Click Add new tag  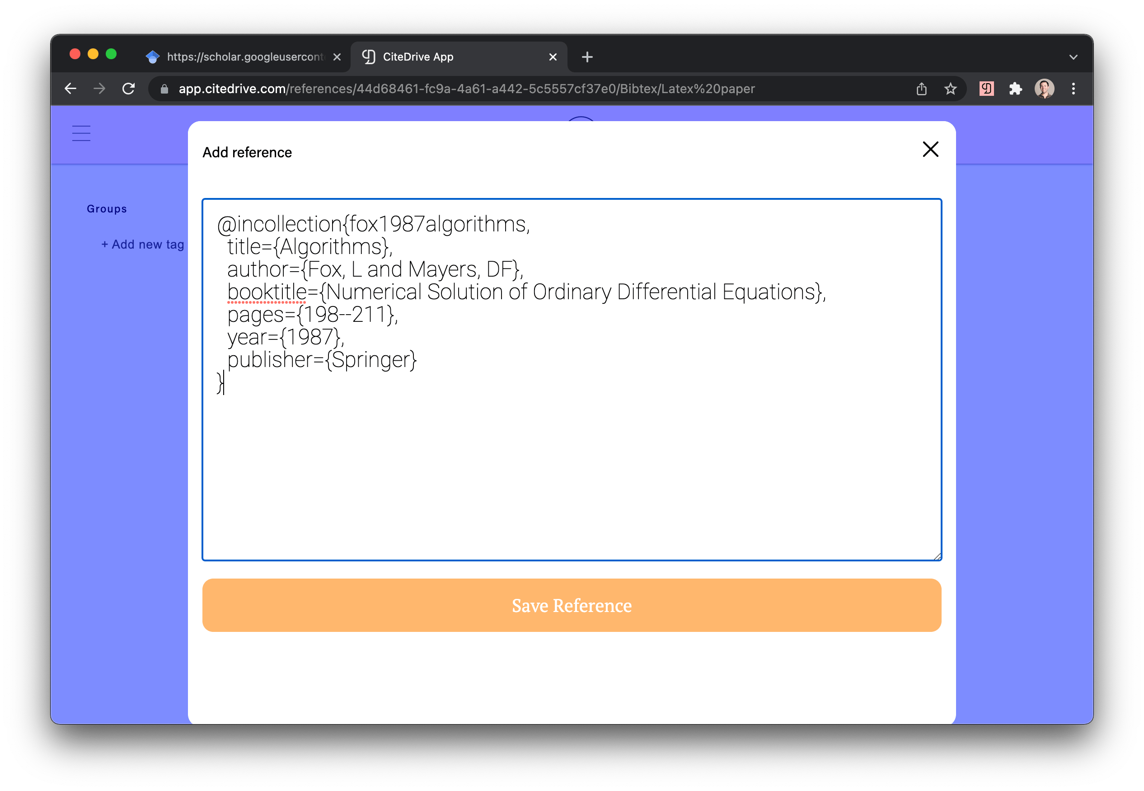142,244
